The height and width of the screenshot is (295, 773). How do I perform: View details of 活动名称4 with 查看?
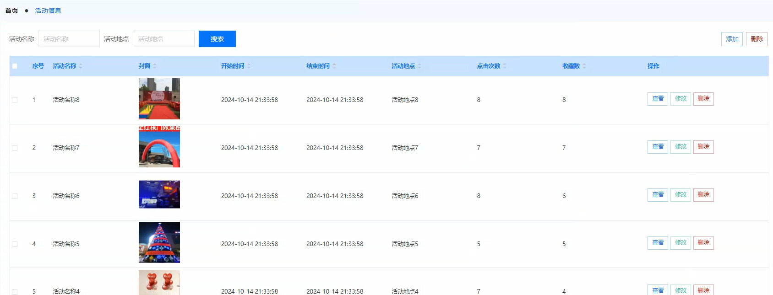658,290
